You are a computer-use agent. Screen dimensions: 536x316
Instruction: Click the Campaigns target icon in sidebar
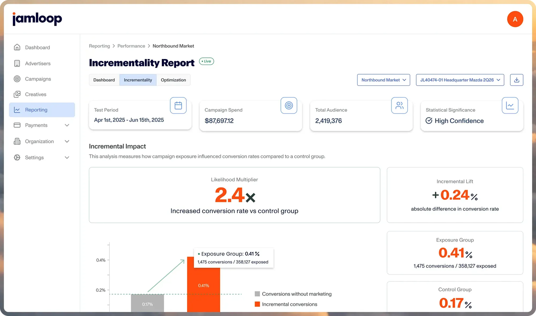[17, 79]
